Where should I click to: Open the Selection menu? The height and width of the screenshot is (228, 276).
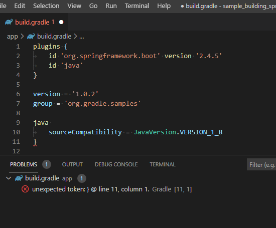[x=46, y=6]
